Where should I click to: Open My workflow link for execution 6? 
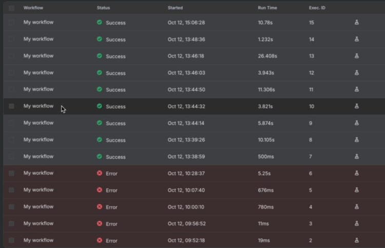(38, 173)
